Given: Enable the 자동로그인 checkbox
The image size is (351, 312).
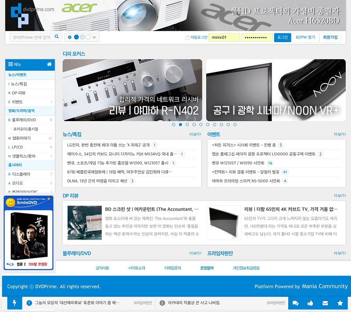Looking at the screenshot, I should pyautogui.click(x=188, y=38).
